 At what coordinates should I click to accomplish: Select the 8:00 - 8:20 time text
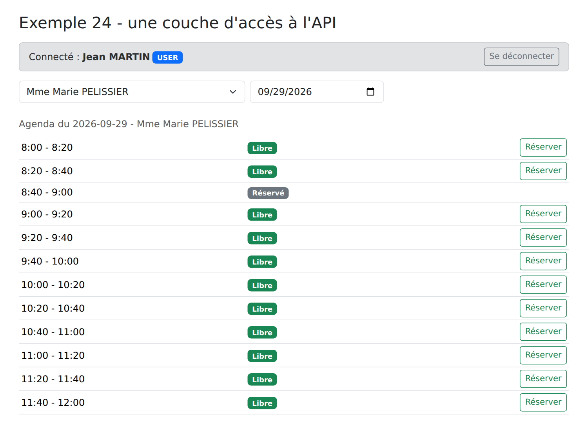47,148
